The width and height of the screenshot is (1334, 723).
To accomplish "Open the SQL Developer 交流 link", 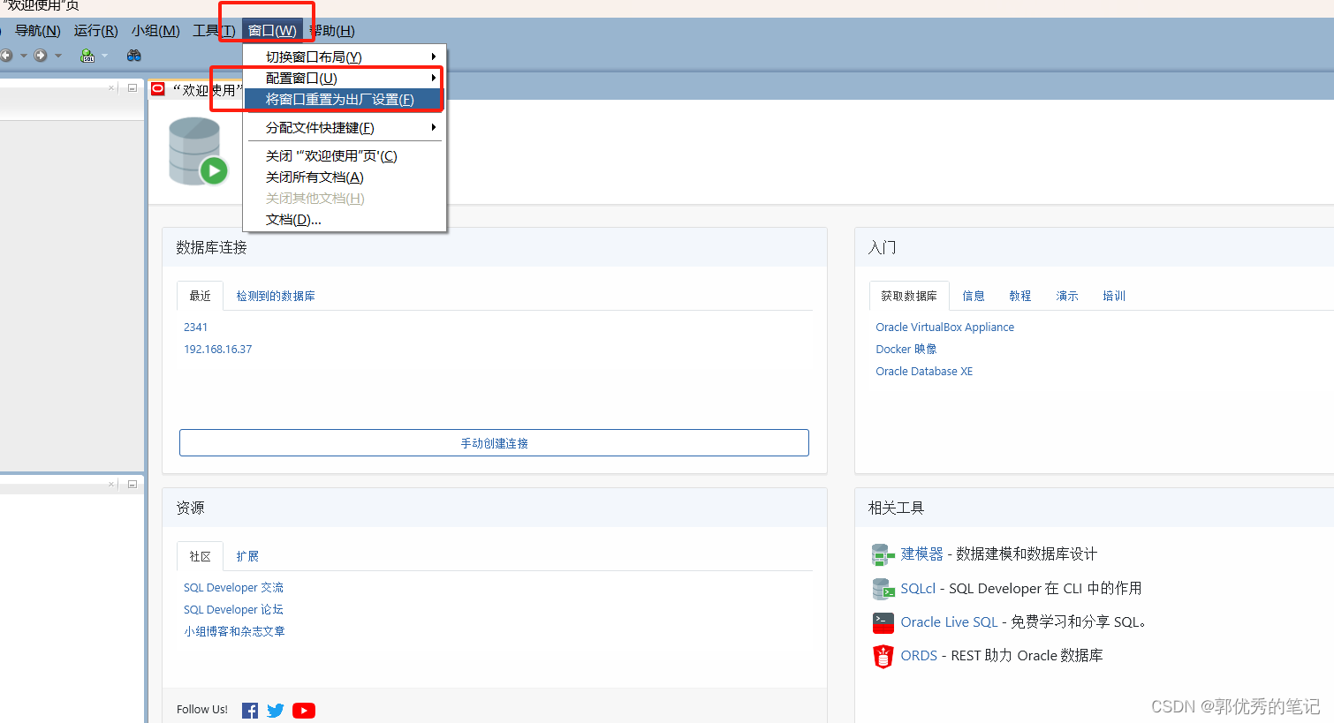I will point(233,588).
